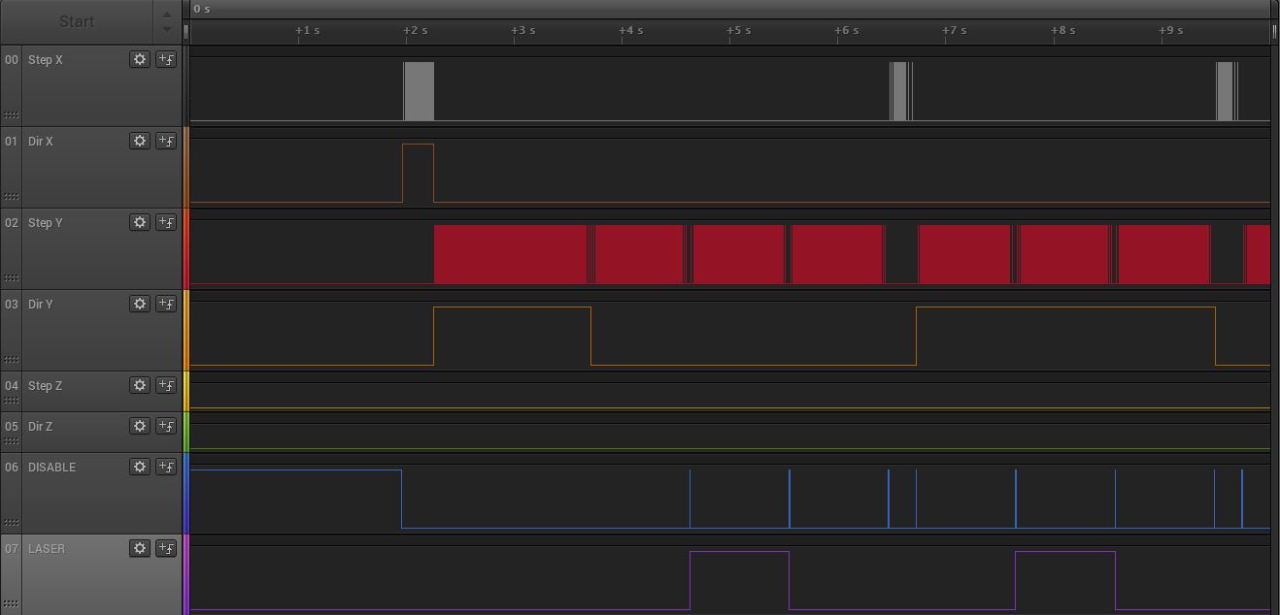
Task: Click the 0 s label on timeline
Action: point(202,9)
